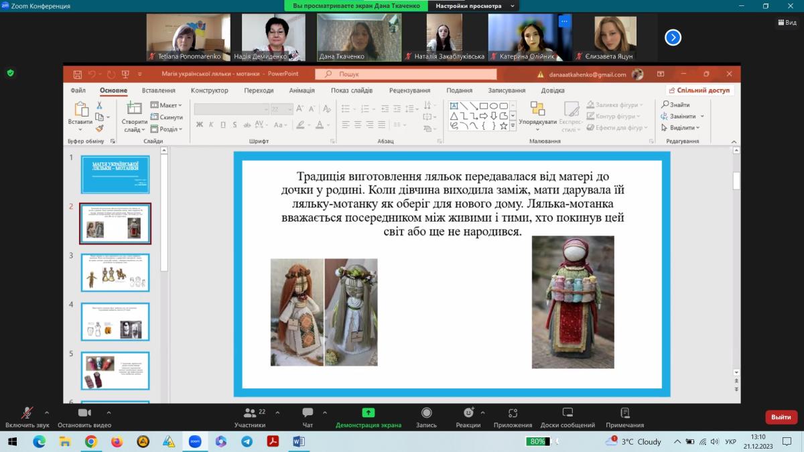Open the slide Layout dropdown
Image resolution: width=804 pixels, height=452 pixels.
[167, 105]
